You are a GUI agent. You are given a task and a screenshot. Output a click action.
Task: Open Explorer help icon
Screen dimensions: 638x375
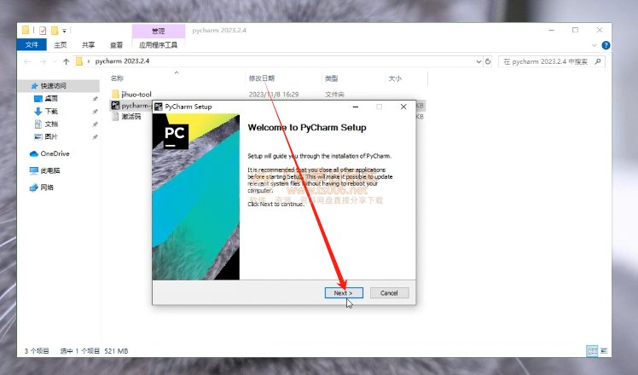(606, 45)
